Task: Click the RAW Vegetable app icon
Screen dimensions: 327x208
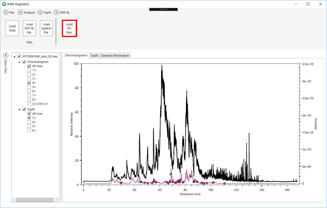Action: pos(4,4)
